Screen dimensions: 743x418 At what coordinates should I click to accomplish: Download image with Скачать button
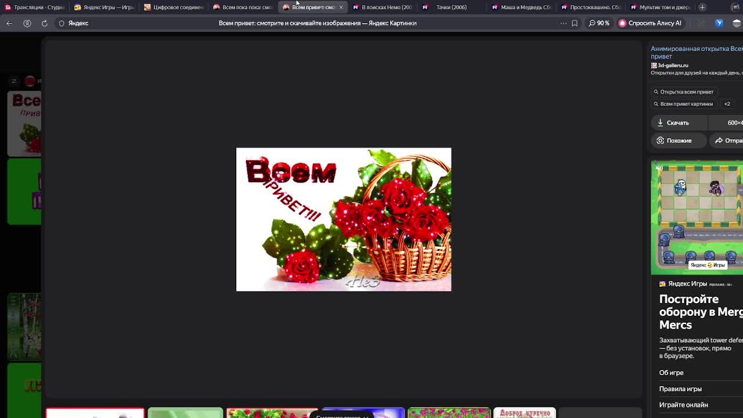pos(678,122)
